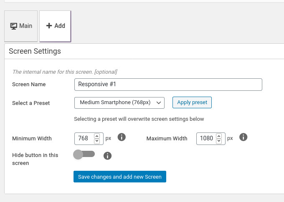This screenshot has width=284, height=202.
Task: Click the Apply preset button
Action: [192, 102]
